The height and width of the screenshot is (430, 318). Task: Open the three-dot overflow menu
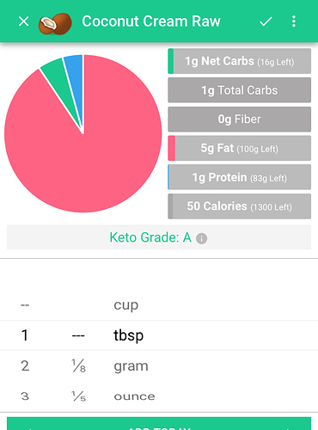coord(294,21)
